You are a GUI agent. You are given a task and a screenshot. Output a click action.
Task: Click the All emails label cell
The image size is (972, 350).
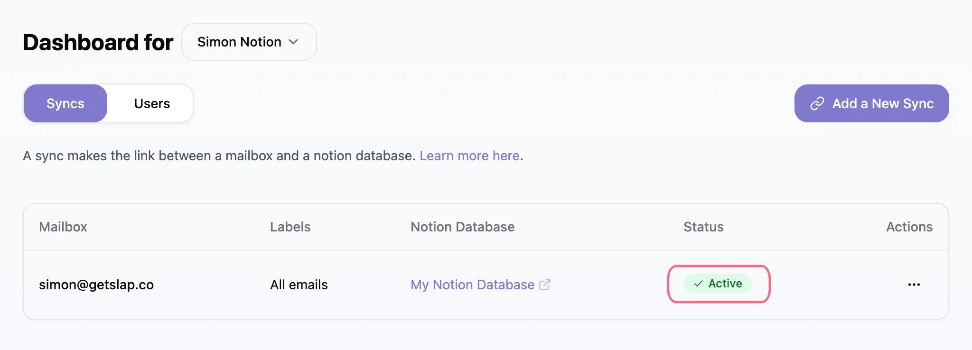tap(299, 285)
